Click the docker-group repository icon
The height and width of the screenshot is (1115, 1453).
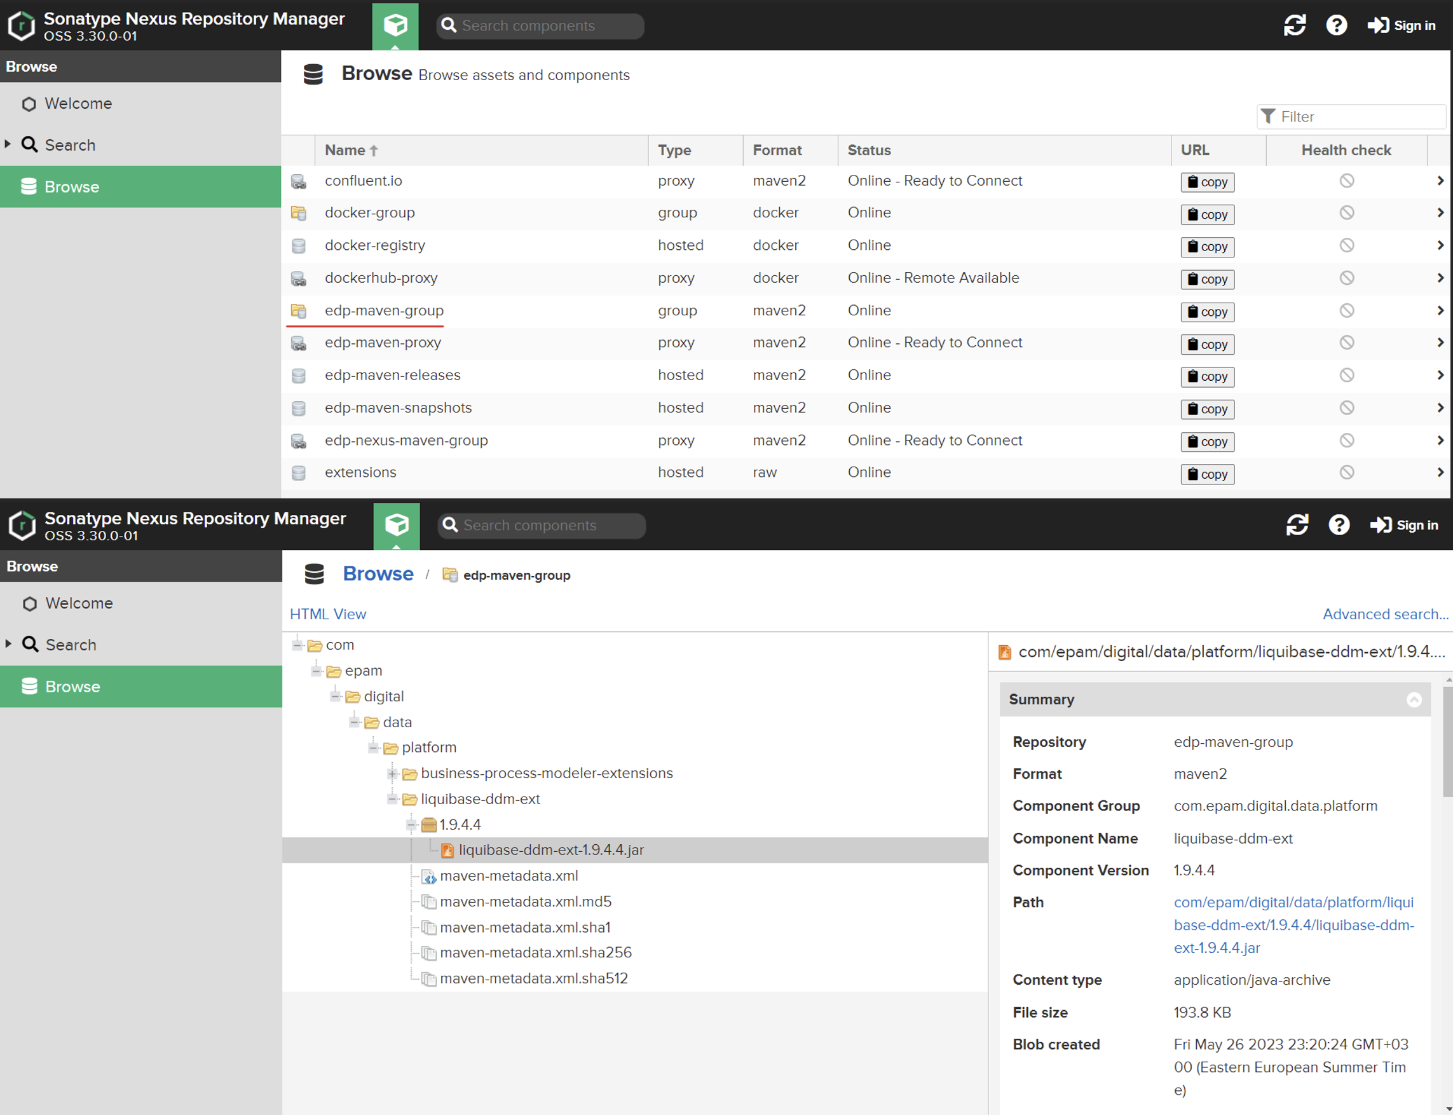click(299, 213)
